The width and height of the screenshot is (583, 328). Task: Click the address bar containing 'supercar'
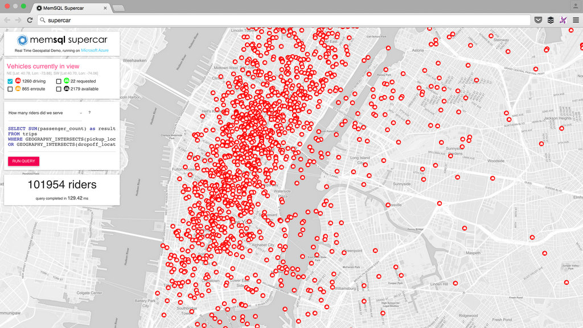coord(284,20)
